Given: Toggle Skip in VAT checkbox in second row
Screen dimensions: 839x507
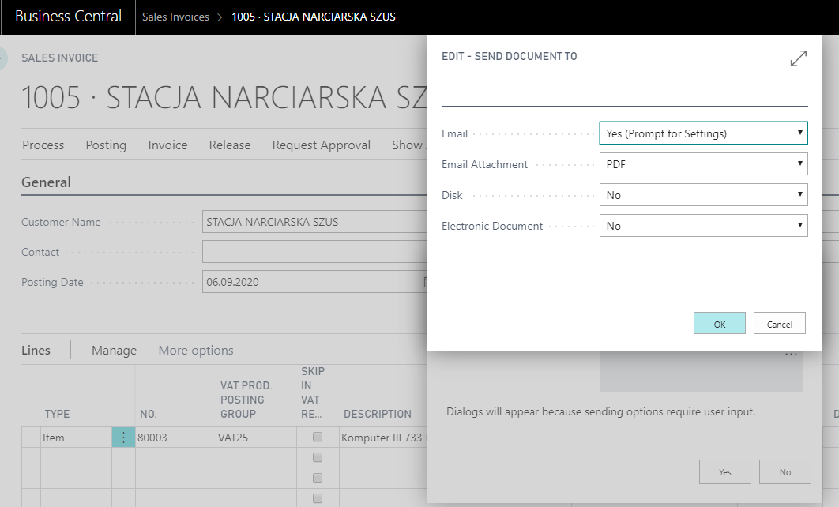Looking at the screenshot, I should point(318,457).
